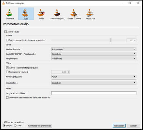
Task: Click the volume level slider handle
Action: [110, 40]
